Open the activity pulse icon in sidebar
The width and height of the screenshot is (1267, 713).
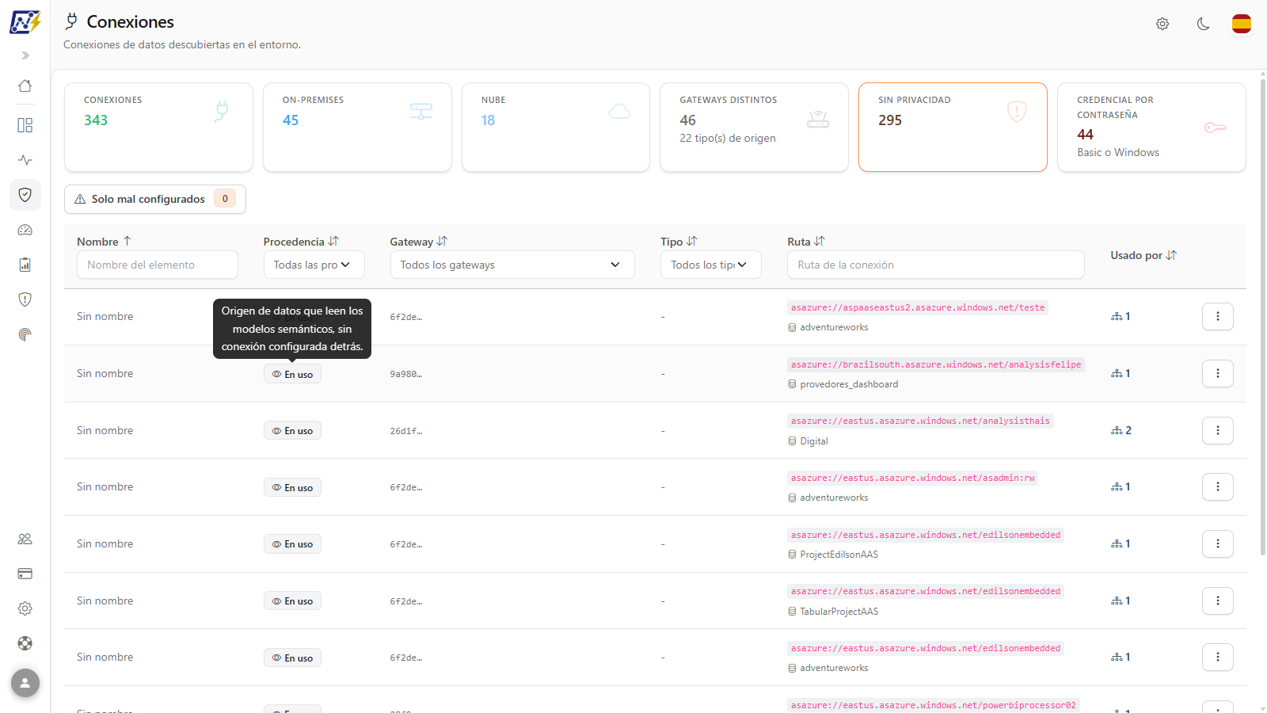25,160
